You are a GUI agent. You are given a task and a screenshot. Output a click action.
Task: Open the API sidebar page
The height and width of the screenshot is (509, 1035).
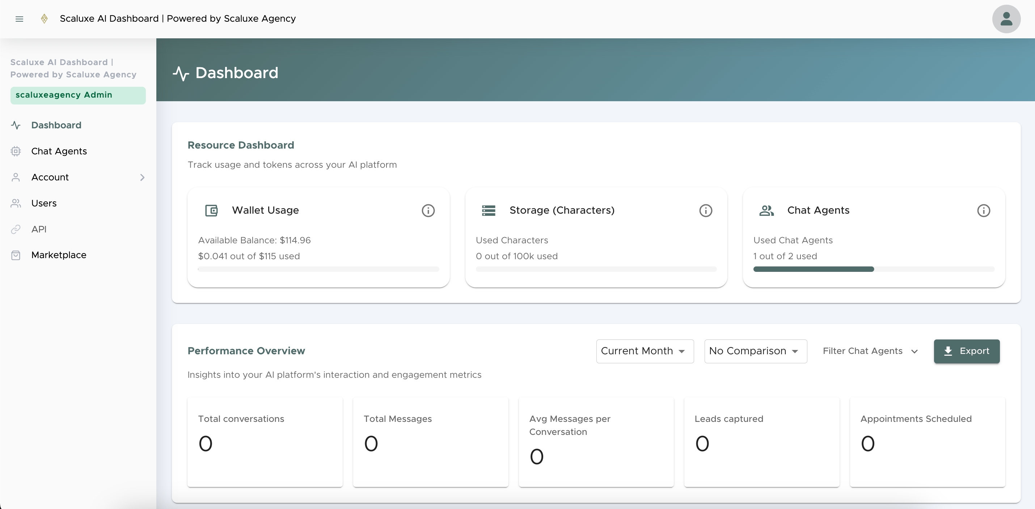click(39, 229)
